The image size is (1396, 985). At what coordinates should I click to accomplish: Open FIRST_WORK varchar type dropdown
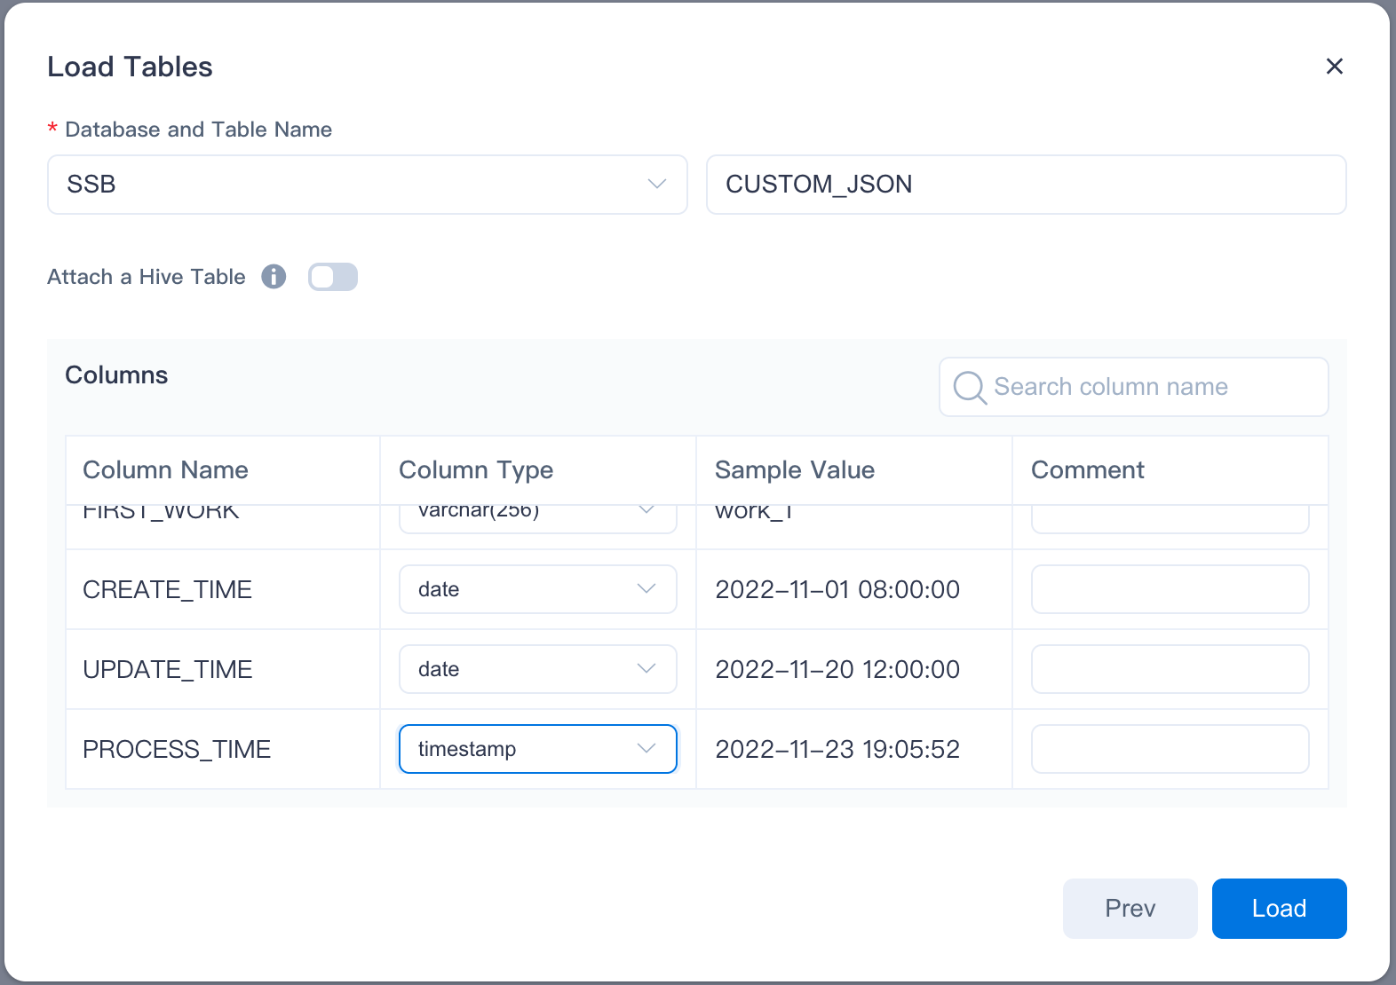tap(537, 517)
